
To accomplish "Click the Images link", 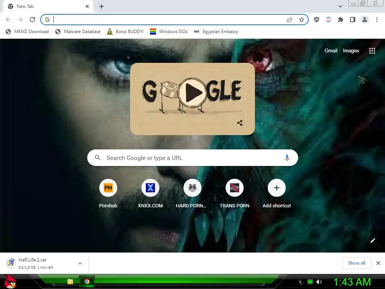I will coord(351,51).
